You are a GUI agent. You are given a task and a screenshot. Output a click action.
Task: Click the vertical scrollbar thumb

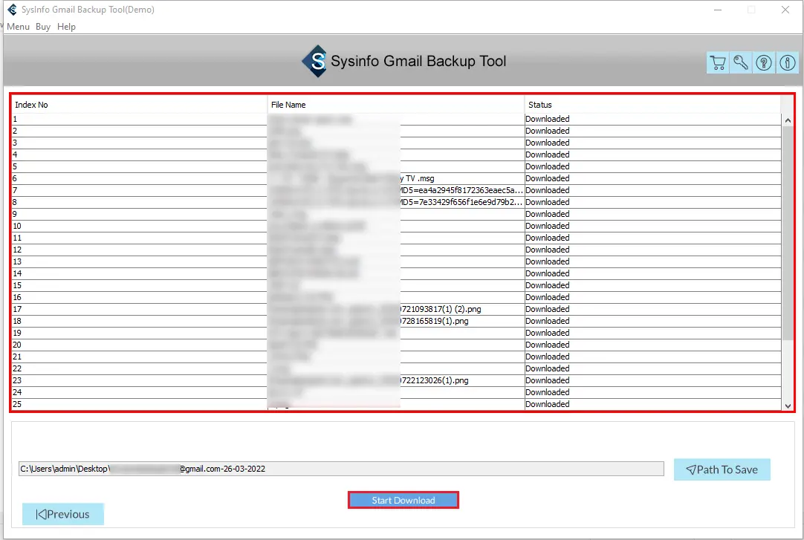point(788,233)
